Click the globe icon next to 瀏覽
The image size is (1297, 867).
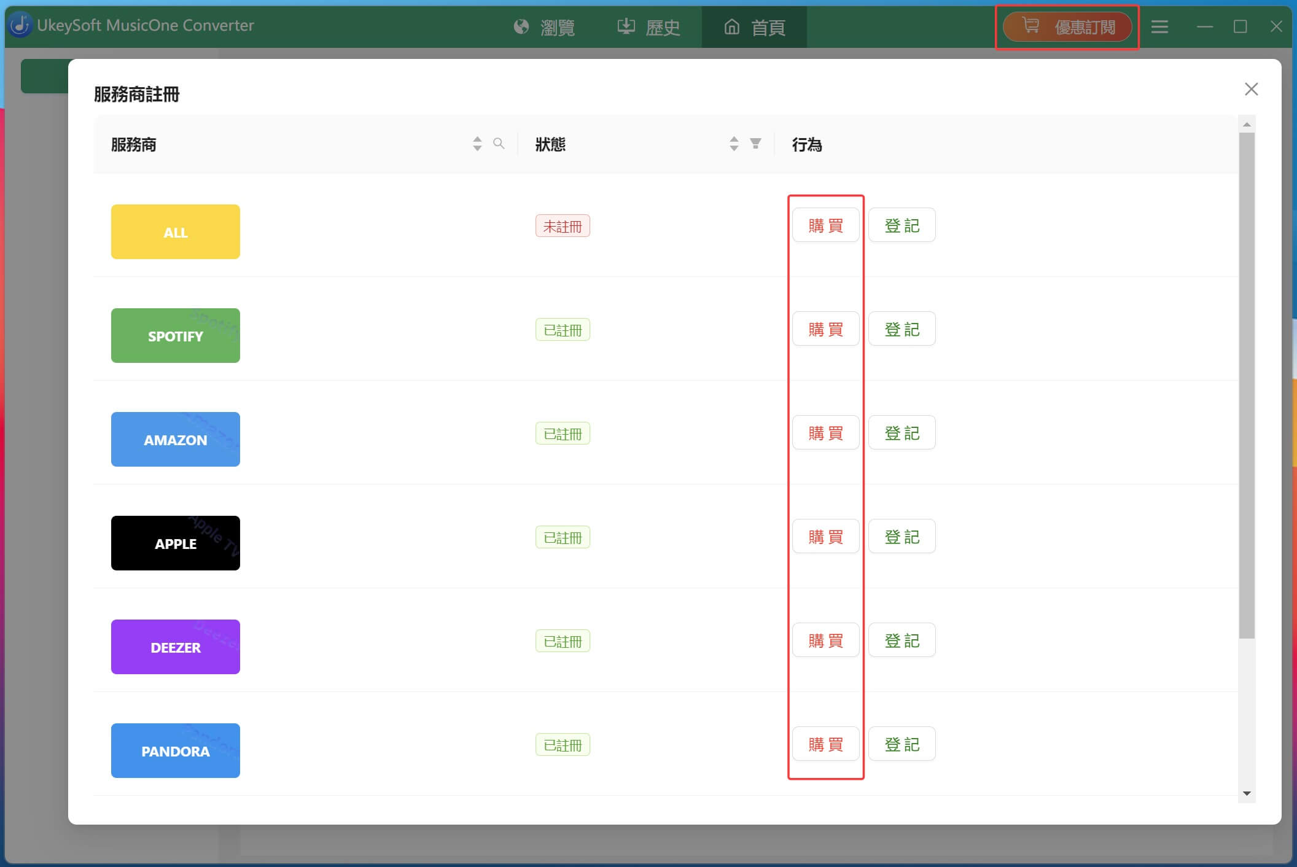coord(520,26)
